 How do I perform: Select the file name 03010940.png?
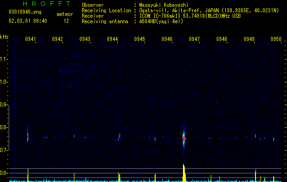(x=25, y=12)
